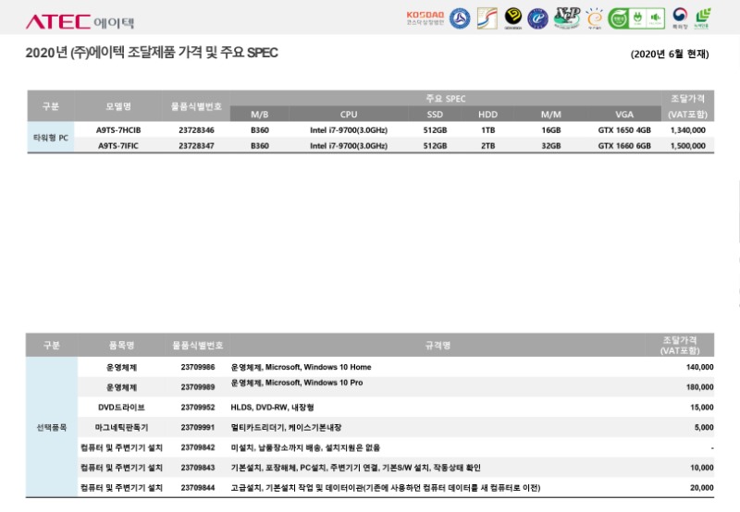Screen dimensions: 740x512
Task: Click the '2TB' HDD cell
Action: click(x=488, y=146)
